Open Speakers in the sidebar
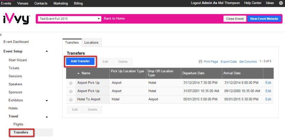This screenshot has width=285, height=138. tap(15, 84)
